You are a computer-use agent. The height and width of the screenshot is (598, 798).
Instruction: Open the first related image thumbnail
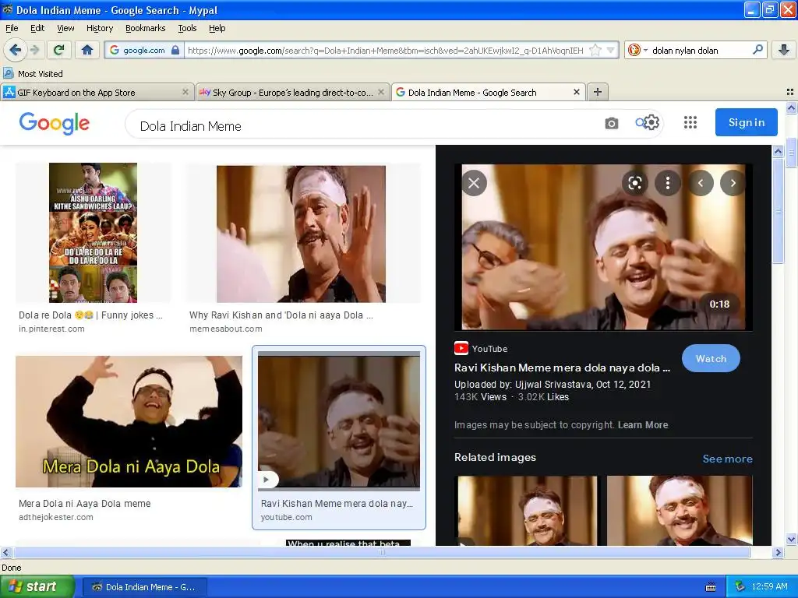[x=528, y=511]
